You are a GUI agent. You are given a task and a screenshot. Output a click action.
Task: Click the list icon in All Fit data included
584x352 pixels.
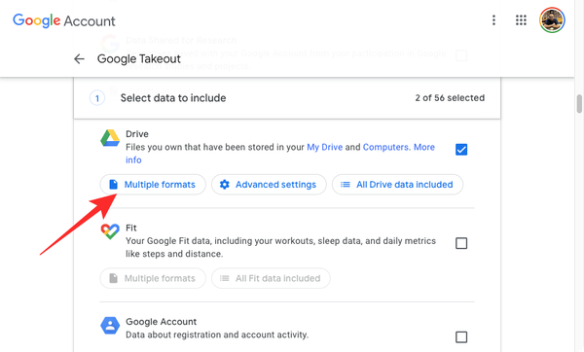click(224, 278)
